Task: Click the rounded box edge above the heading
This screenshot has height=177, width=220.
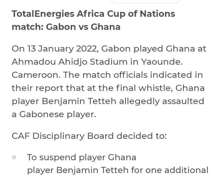Action: click(145, 1)
